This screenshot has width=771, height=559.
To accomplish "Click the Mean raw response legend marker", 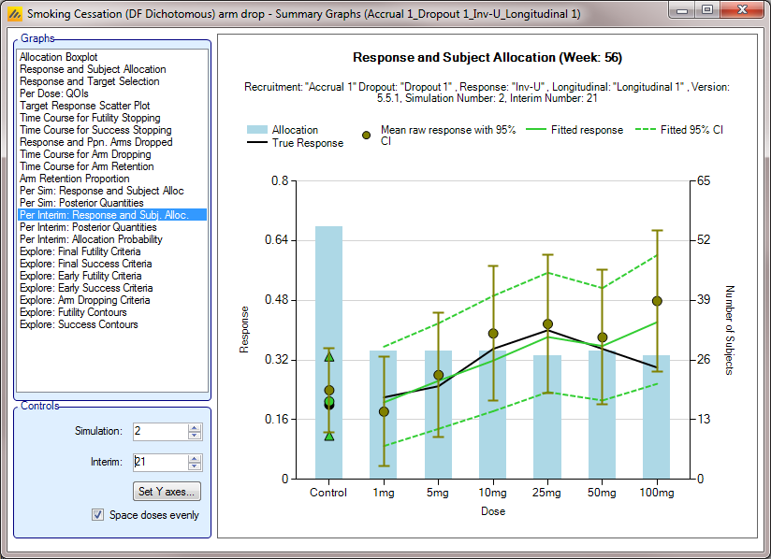I will tap(366, 136).
